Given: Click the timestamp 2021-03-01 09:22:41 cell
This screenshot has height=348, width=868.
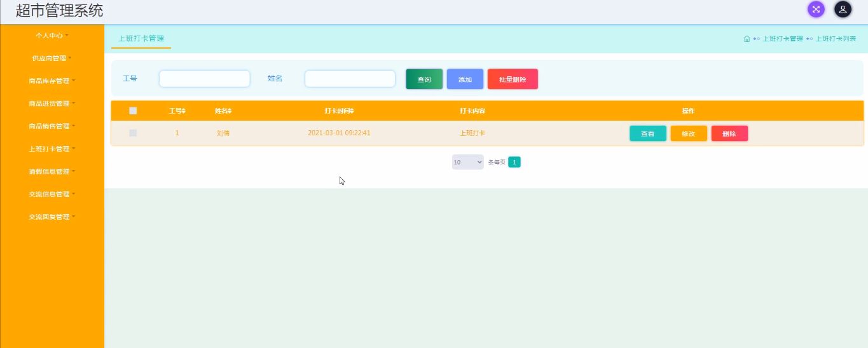Looking at the screenshot, I should coord(339,133).
